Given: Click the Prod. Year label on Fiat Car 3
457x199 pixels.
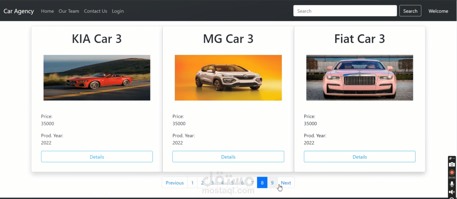Looking at the screenshot, I should tap(315, 136).
